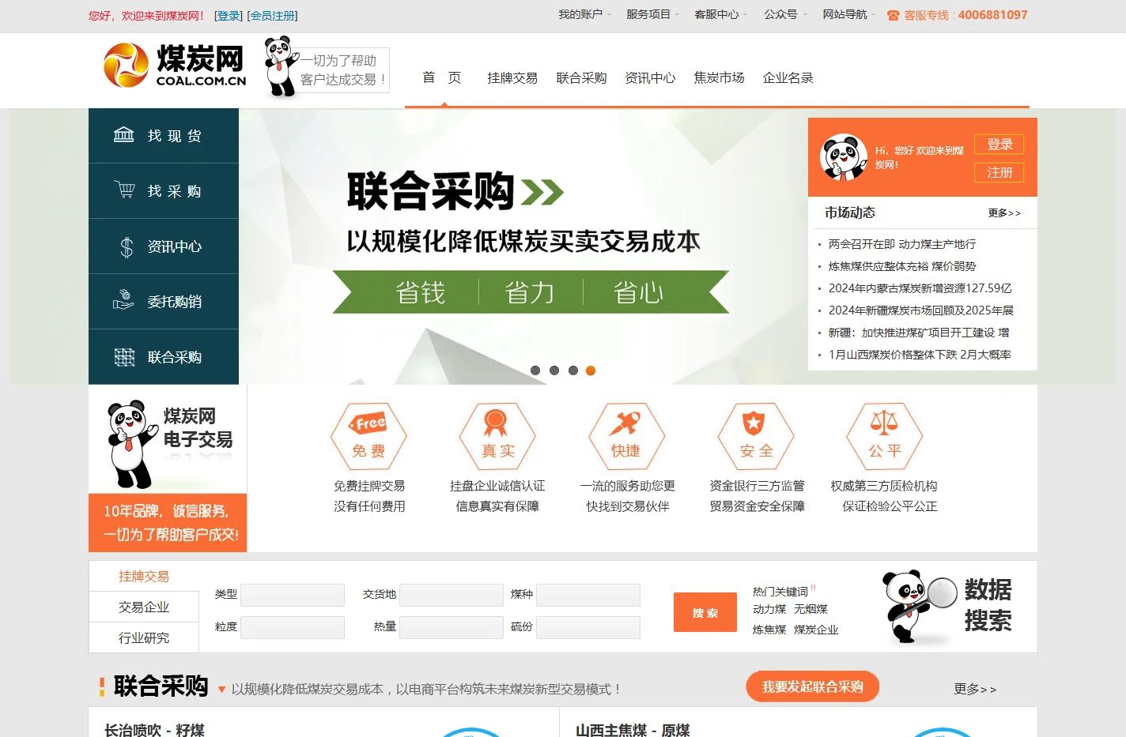Click the [登录] link in top bar
The image size is (1126, 737).
pyautogui.click(x=229, y=16)
